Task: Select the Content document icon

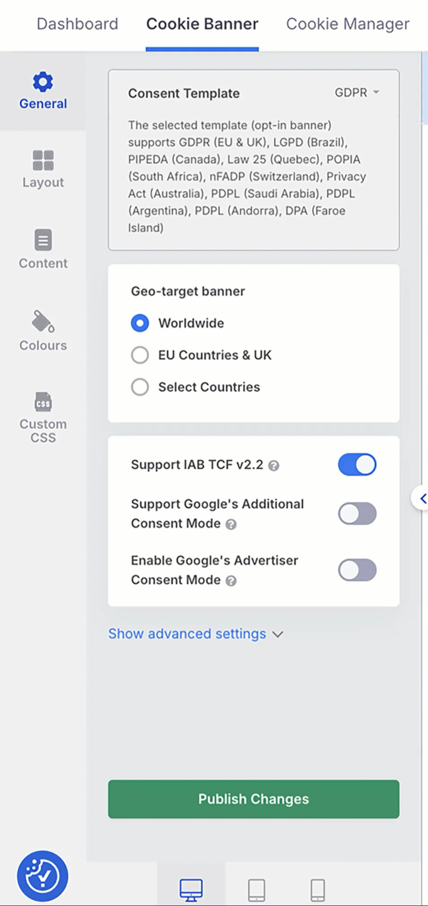Action: pos(43,240)
